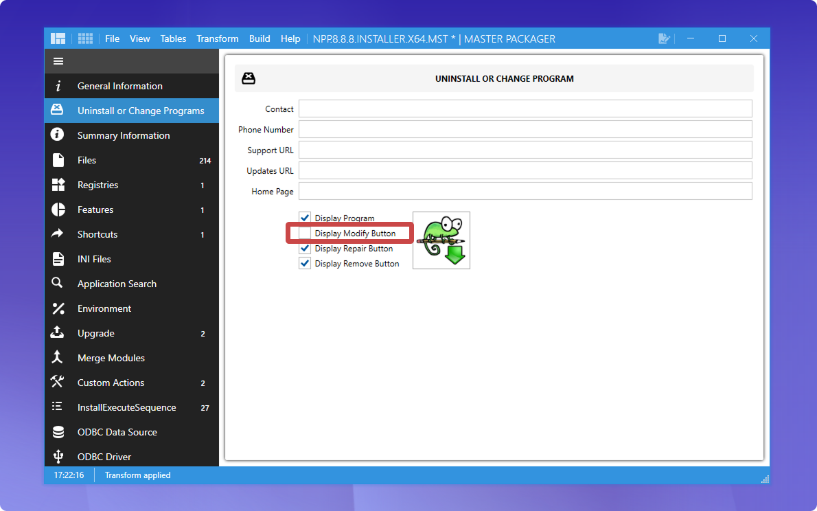Disable the Display Repair Button checkbox

pos(305,249)
